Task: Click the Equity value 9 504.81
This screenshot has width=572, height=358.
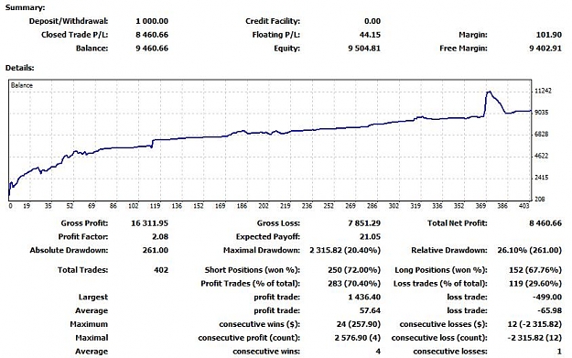Action: coord(364,49)
